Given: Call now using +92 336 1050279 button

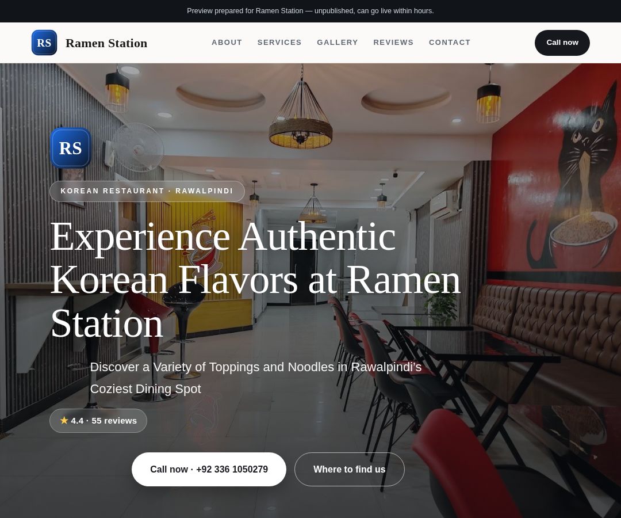Looking at the screenshot, I should 209,469.
